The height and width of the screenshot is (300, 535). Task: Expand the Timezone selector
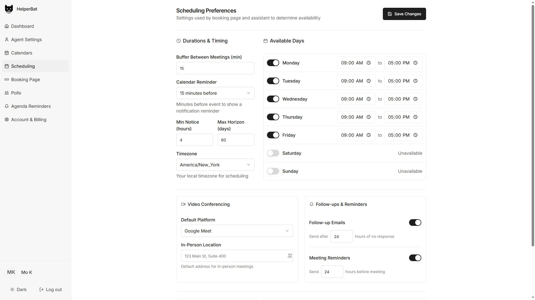[215, 165]
